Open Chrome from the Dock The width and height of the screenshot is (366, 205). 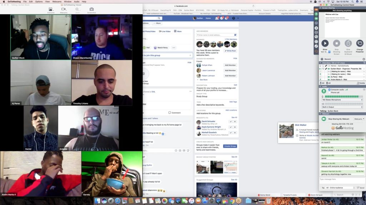pyautogui.click(x=232, y=201)
